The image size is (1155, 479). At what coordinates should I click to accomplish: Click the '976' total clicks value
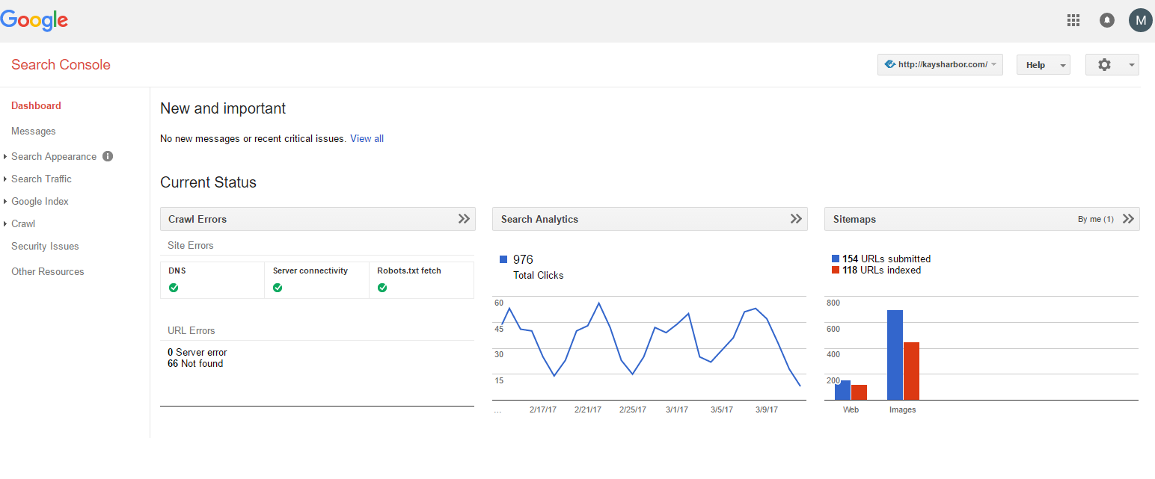click(523, 259)
